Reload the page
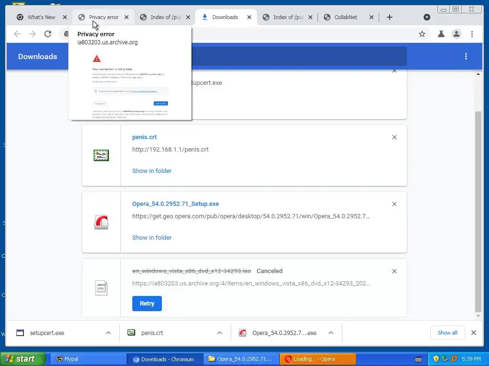The height and width of the screenshot is (366, 489). point(48,34)
